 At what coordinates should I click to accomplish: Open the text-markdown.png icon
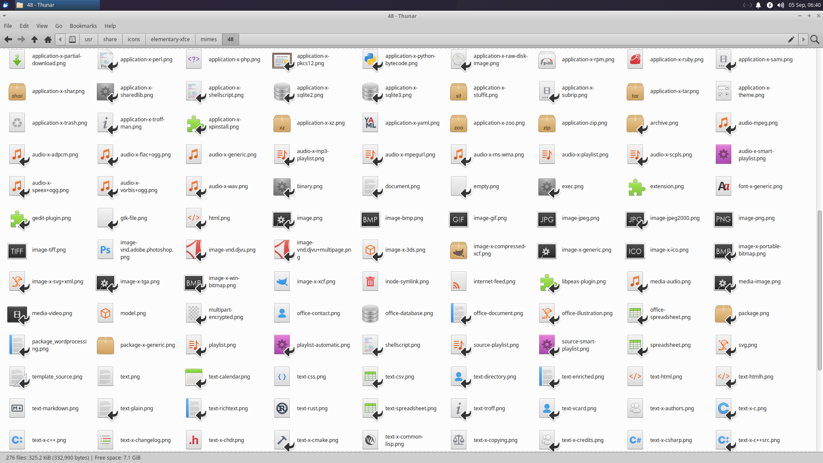pos(17,408)
